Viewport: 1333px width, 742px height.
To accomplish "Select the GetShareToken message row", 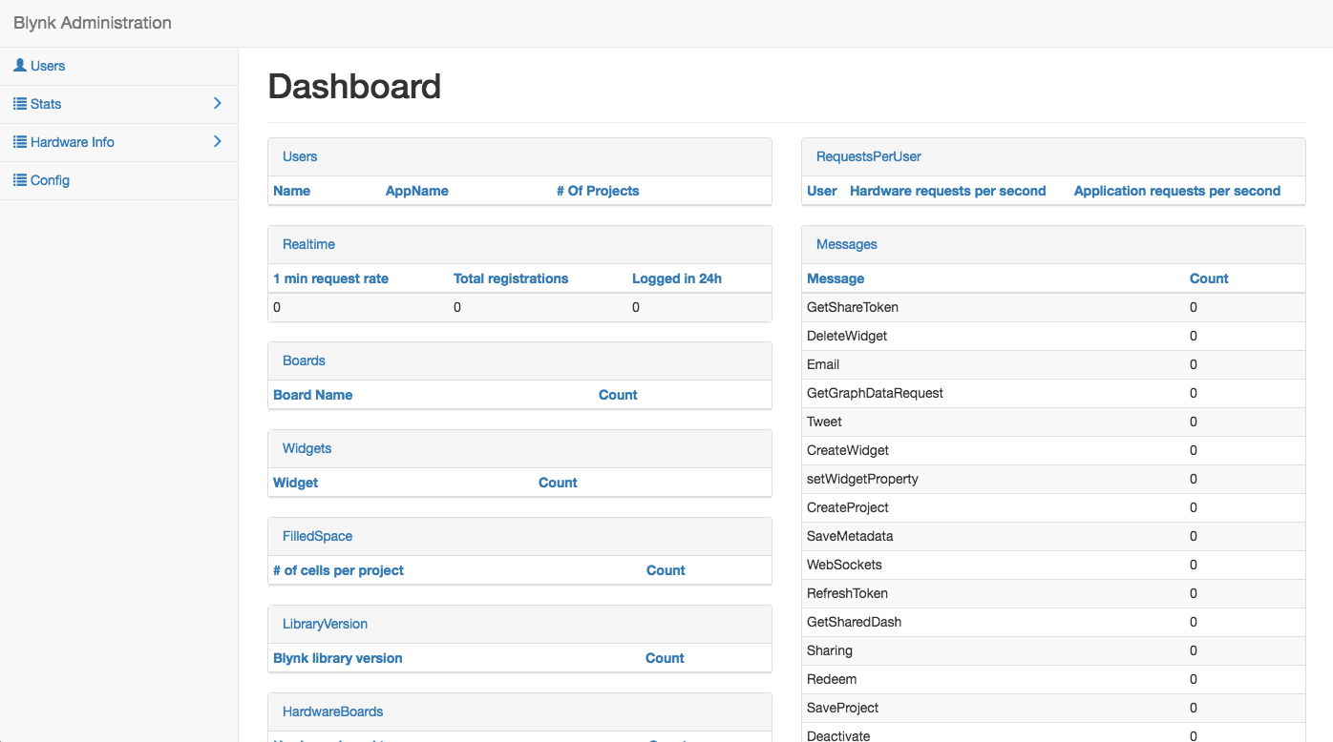I will tap(1053, 307).
